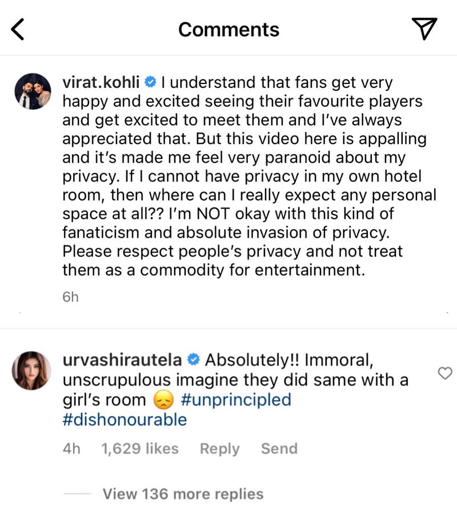Image resolution: width=457 pixels, height=513 pixels.
Task: View the 1,629 likes list
Action: coord(139,448)
